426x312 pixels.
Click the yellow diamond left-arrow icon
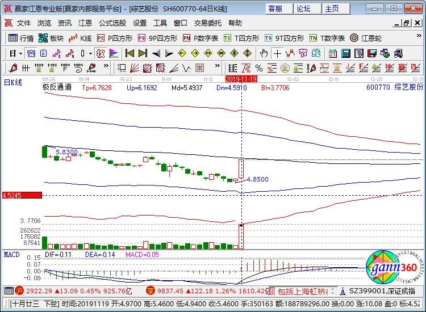tap(182, 53)
